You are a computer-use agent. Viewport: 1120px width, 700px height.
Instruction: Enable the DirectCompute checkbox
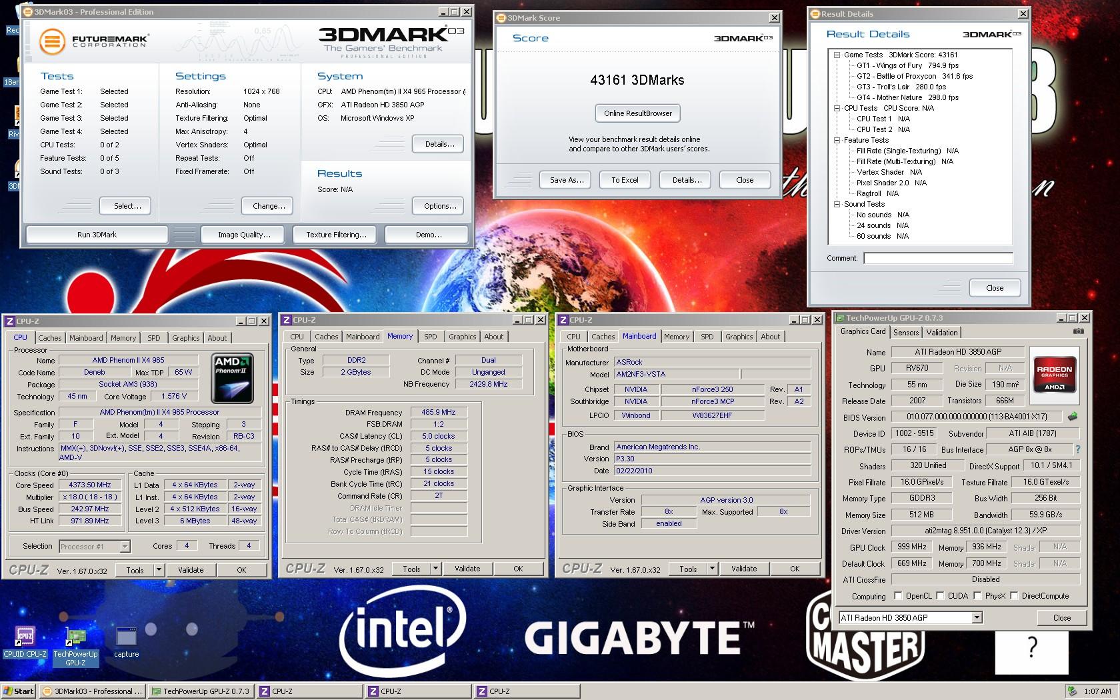tap(1014, 596)
